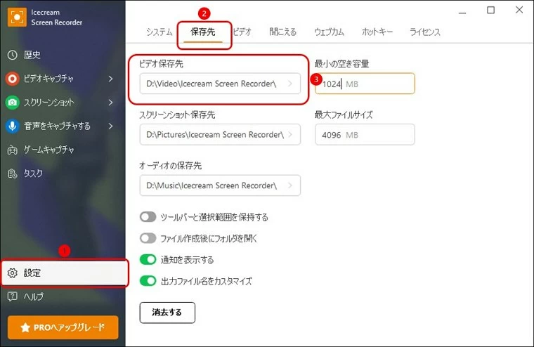Expand the Video Capture submenu arrow
Screen dimensions: 534x347
[110, 79]
